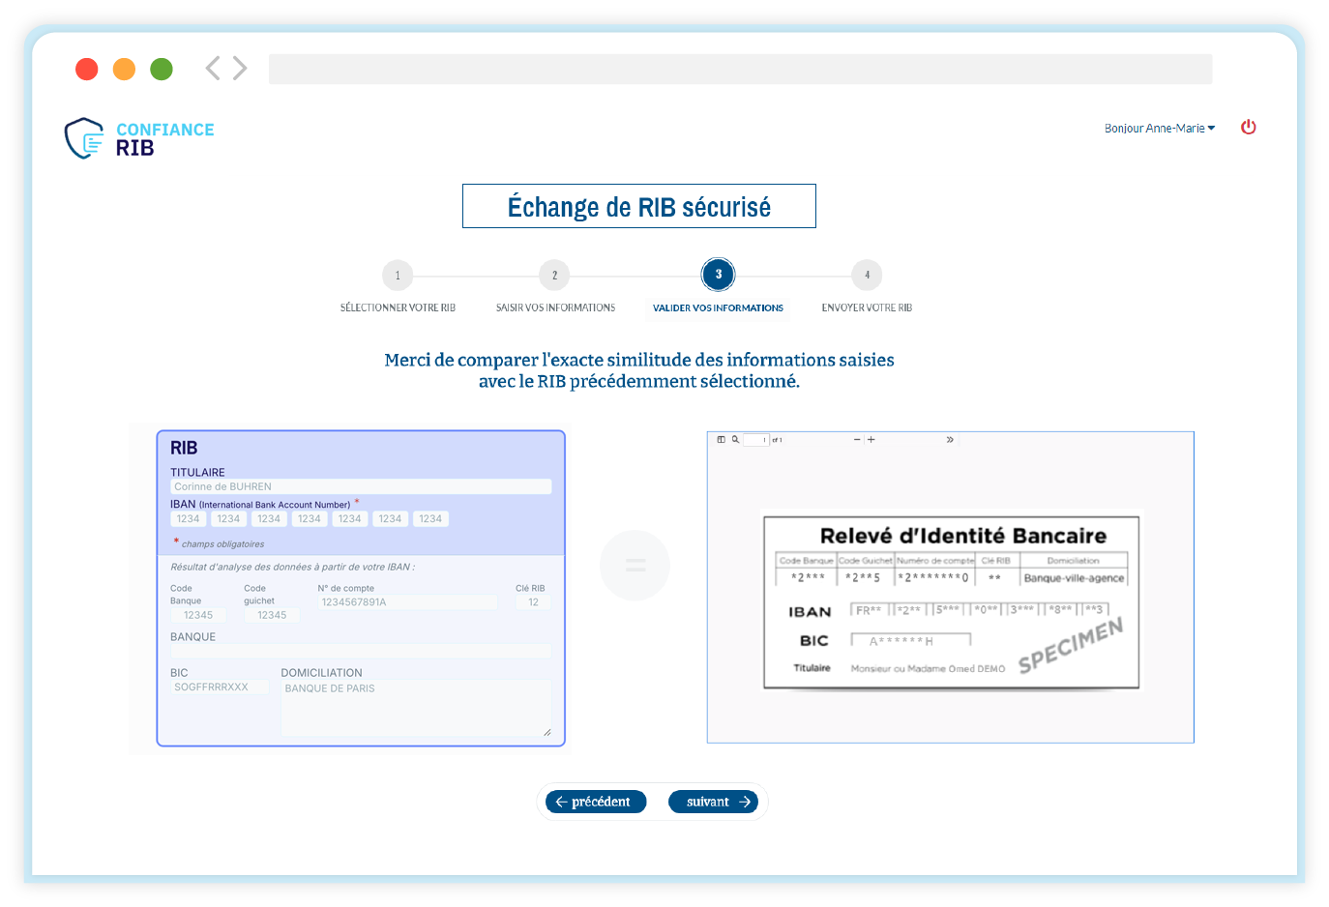The height and width of the screenshot is (907, 1329).
Task: Click the red power logout icon
Action: 1249,127
